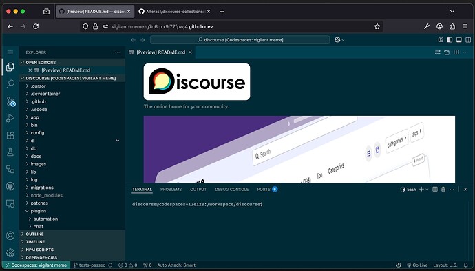Image resolution: width=475 pixels, height=271 pixels.
Task: Kill terminal with the trash icon
Action: [443, 190]
